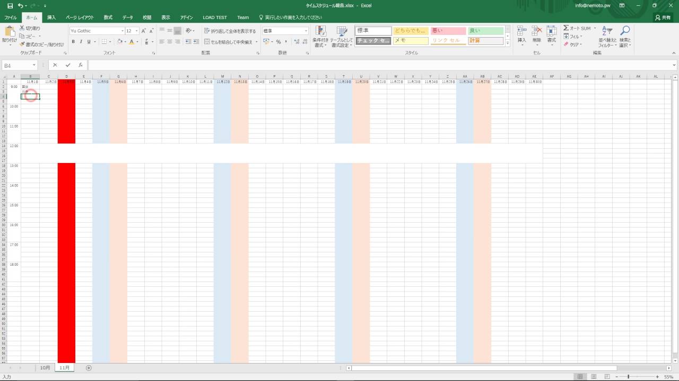Increase font size with the large A

(x=144, y=31)
